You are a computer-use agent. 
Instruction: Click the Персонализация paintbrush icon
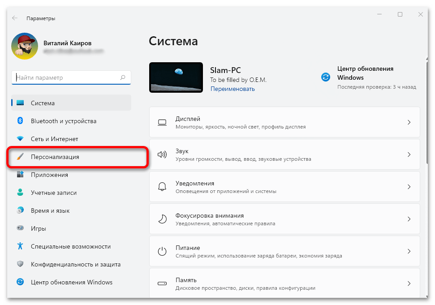[20, 157]
